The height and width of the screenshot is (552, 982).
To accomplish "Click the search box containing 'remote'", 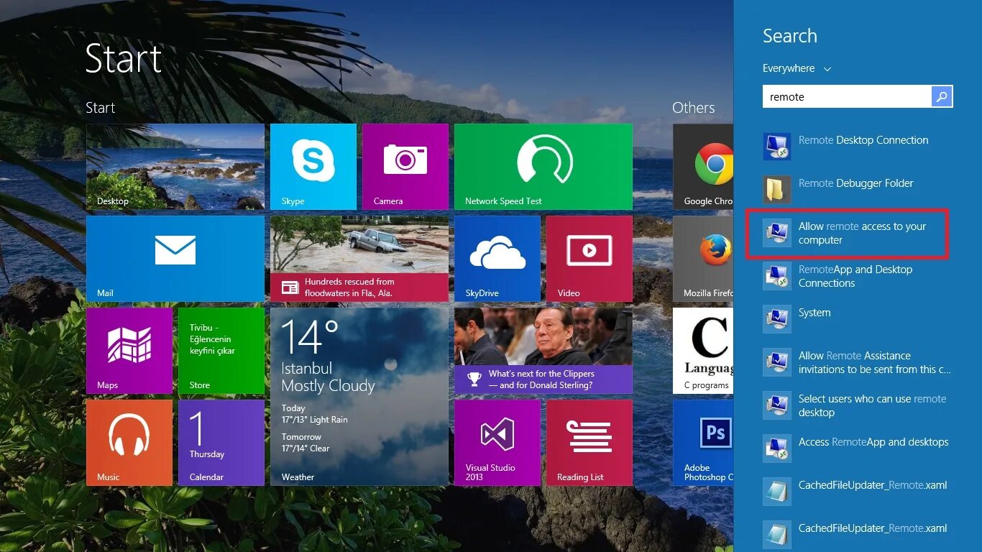I will click(847, 96).
